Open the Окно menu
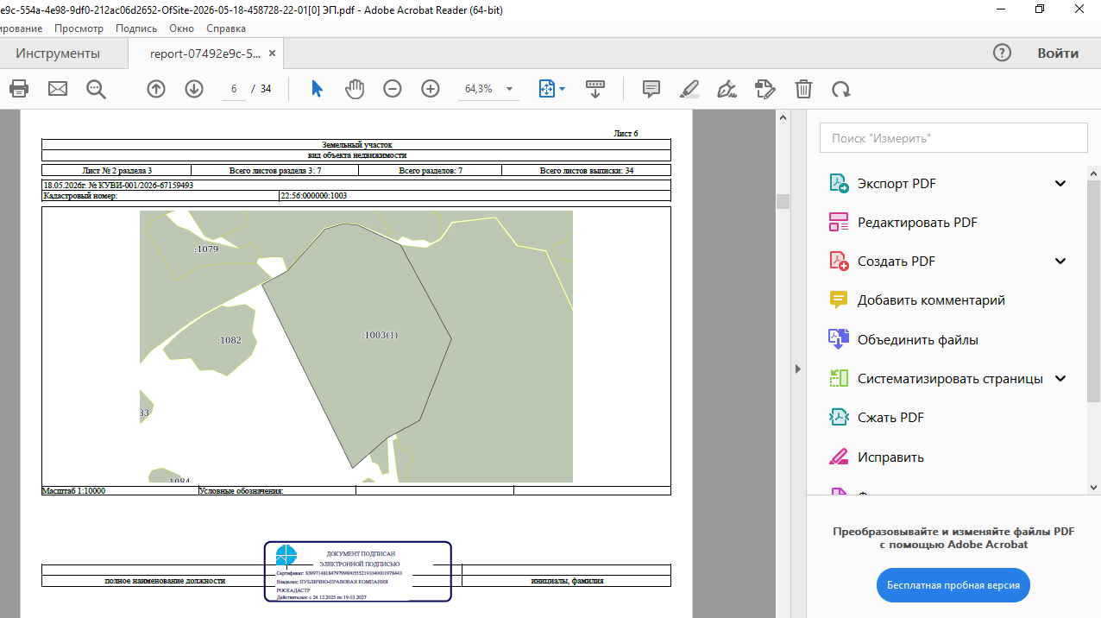1101x618 pixels. [x=182, y=28]
